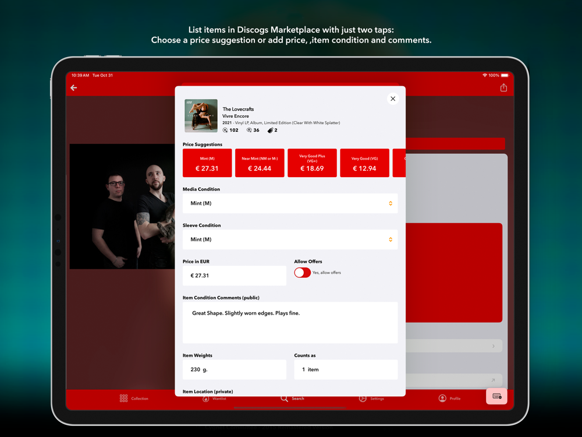The height and width of the screenshot is (437, 582).
Task: Open the Profile tab
Action: (x=449, y=399)
